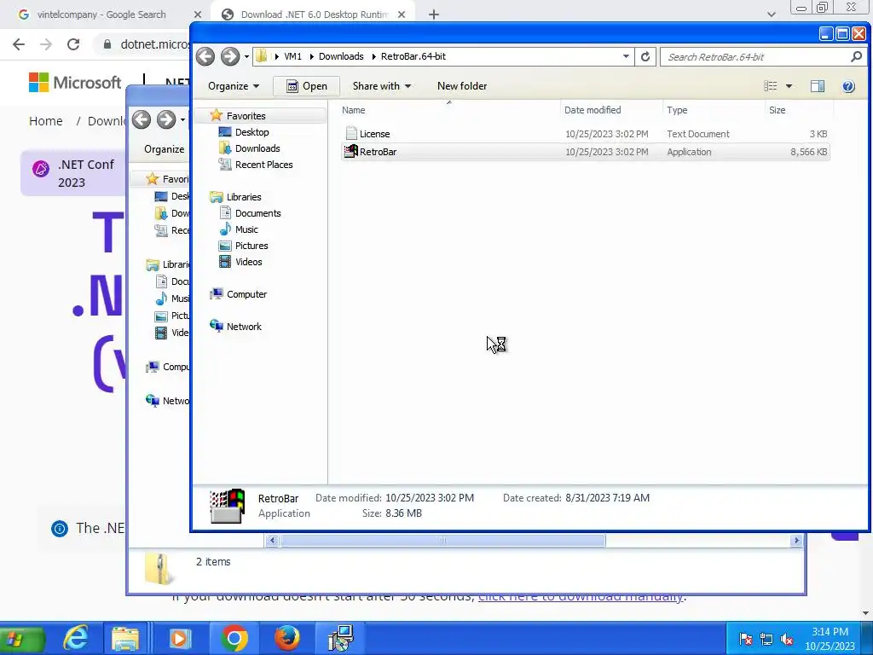Image resolution: width=873 pixels, height=655 pixels.
Task: Launch Internet Explorer from taskbar
Action: pos(75,638)
